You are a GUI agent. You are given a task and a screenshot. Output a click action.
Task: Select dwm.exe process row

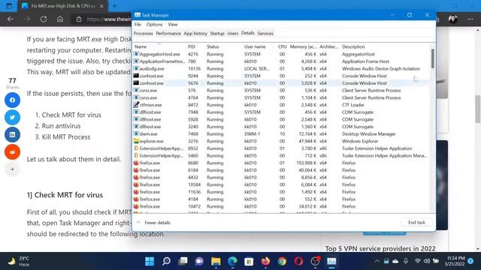(281, 133)
